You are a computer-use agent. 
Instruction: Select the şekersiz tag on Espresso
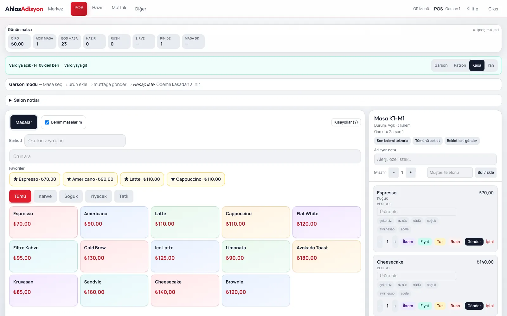click(x=385, y=221)
